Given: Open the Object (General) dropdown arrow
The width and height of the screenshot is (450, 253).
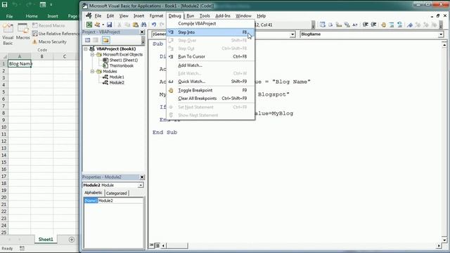Looking at the screenshot, I should click(292, 34).
